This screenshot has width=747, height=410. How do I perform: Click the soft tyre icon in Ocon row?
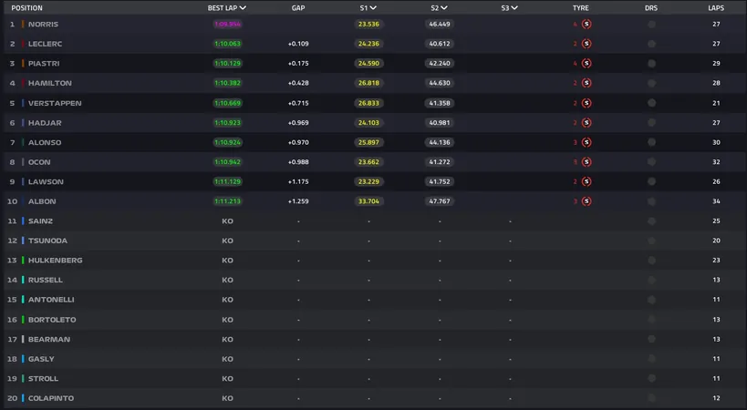click(x=586, y=161)
